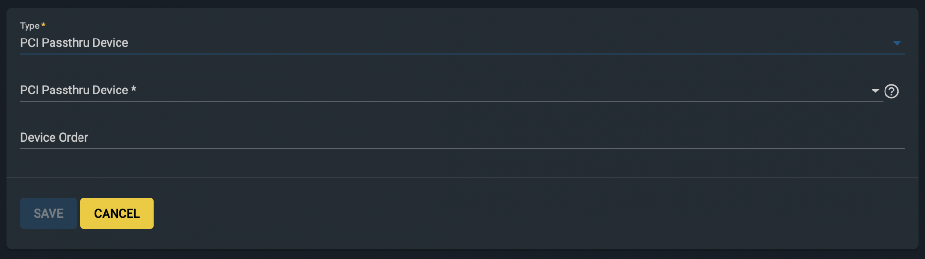Submit the device form with Save
The image size is (925, 259).
(x=49, y=213)
